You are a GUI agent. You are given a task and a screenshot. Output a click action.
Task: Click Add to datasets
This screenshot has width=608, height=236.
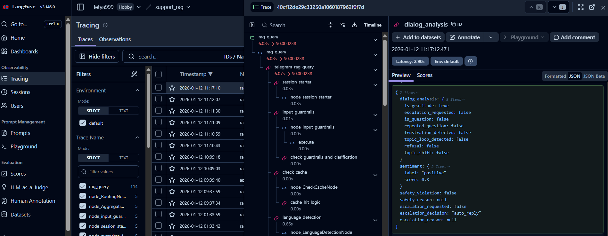(x=418, y=37)
